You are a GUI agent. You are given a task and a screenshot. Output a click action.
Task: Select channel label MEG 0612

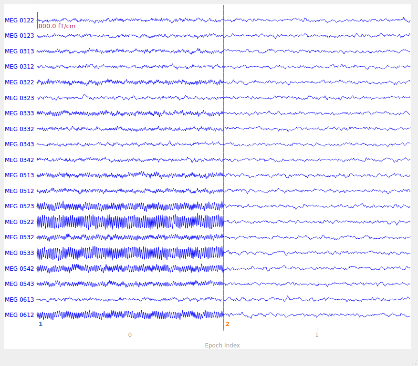20,315
